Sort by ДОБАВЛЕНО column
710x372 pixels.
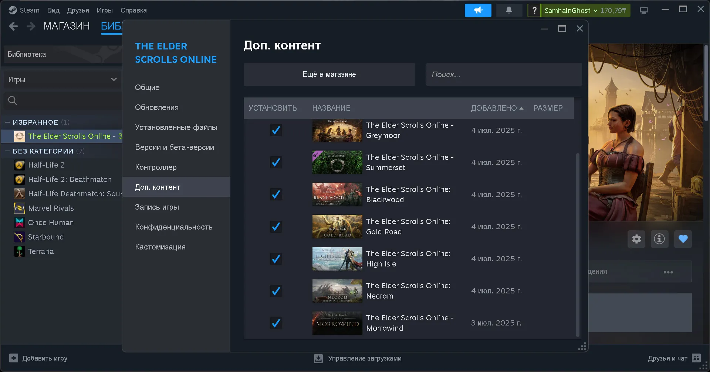point(497,108)
